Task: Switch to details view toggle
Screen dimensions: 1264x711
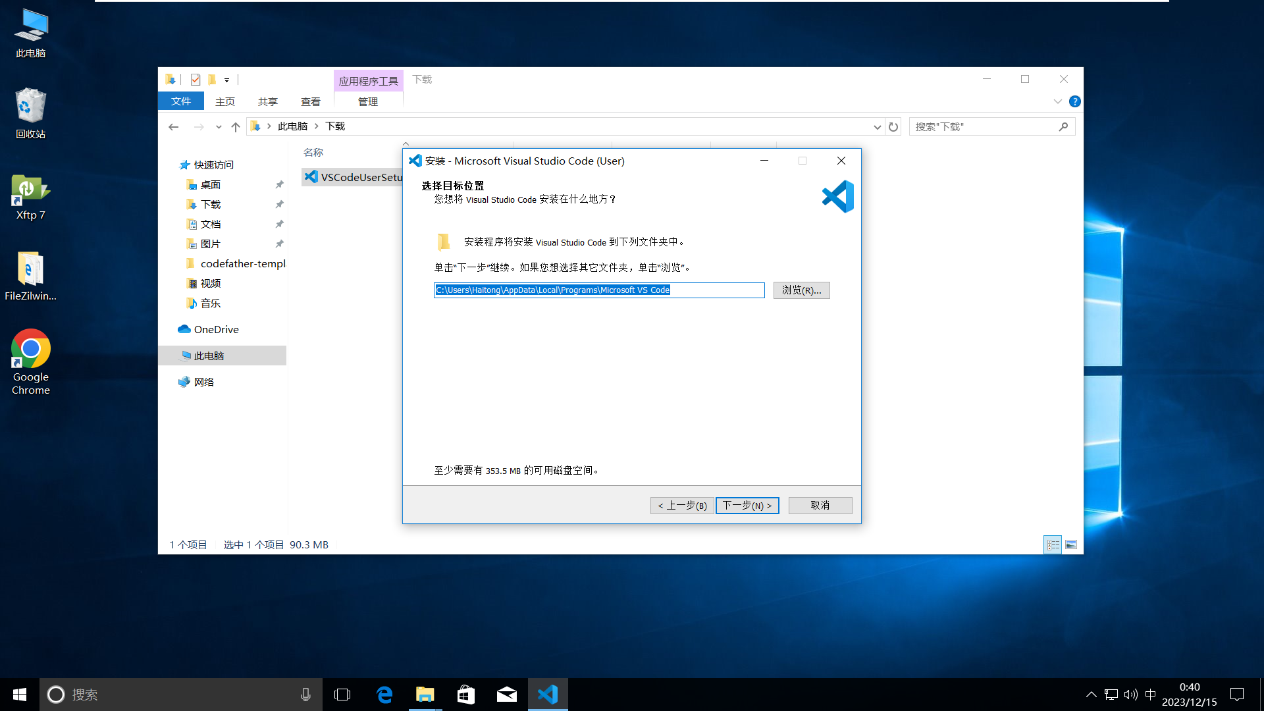Action: pyautogui.click(x=1053, y=544)
